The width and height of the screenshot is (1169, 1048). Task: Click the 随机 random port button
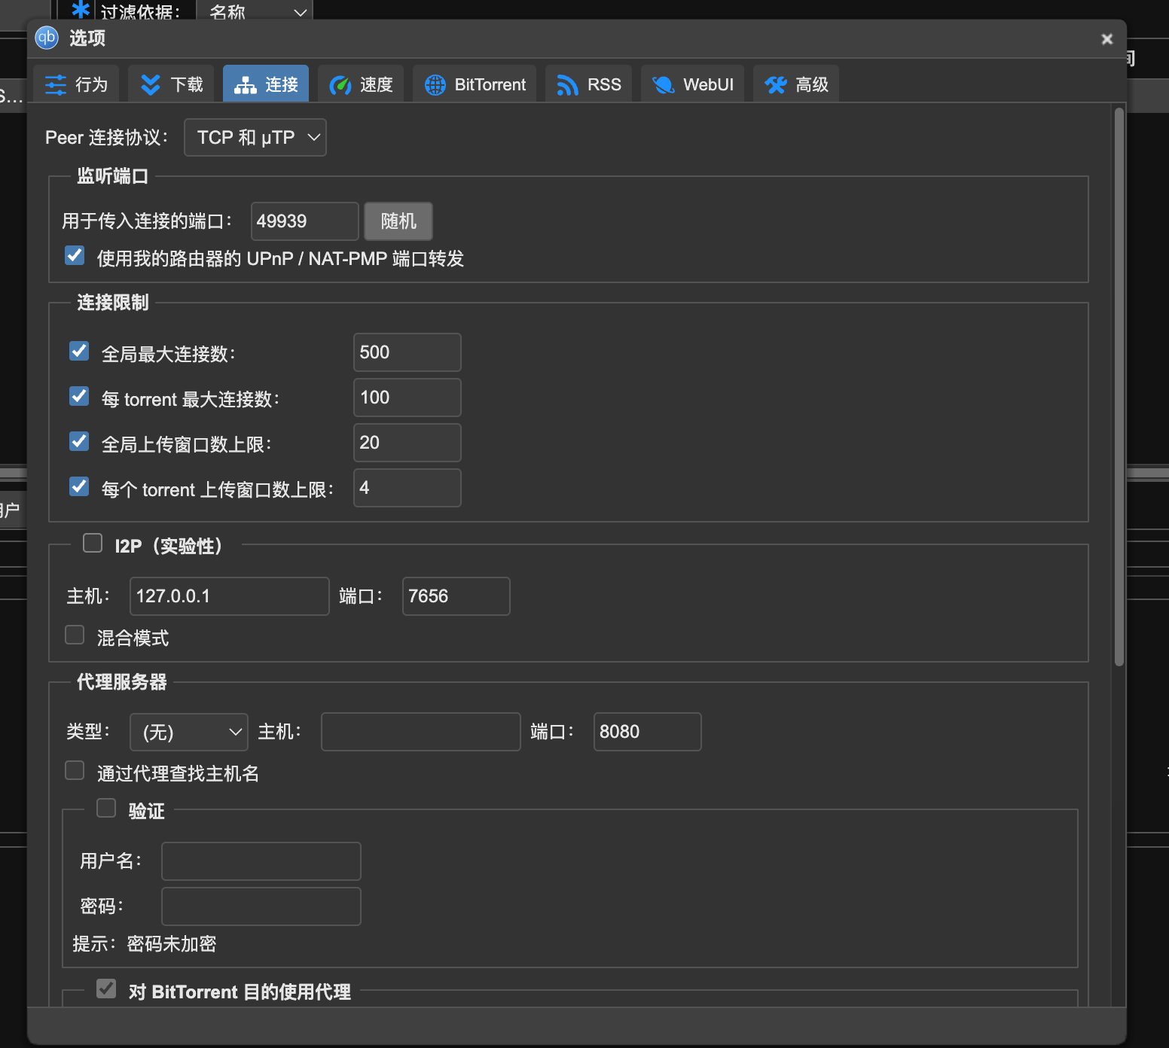(398, 221)
